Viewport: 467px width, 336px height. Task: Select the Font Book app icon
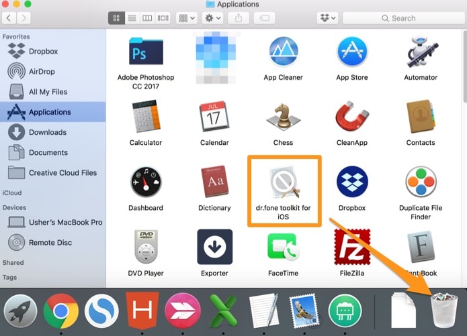click(x=421, y=247)
